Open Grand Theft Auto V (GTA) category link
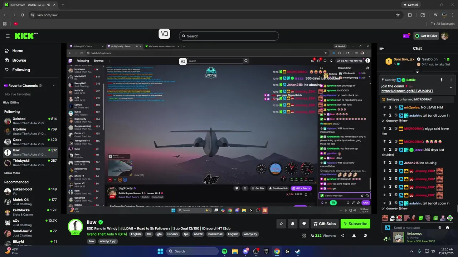This screenshot has width=458, height=257. pos(107,234)
